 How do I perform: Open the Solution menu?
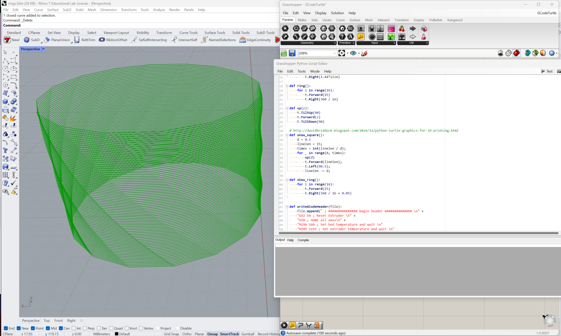[x=337, y=13]
